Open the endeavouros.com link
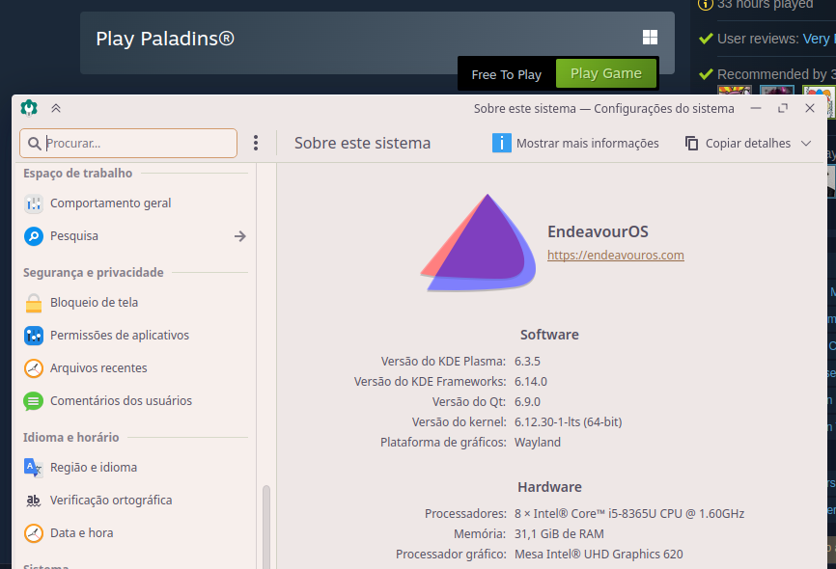The height and width of the screenshot is (569, 836). [x=616, y=256]
